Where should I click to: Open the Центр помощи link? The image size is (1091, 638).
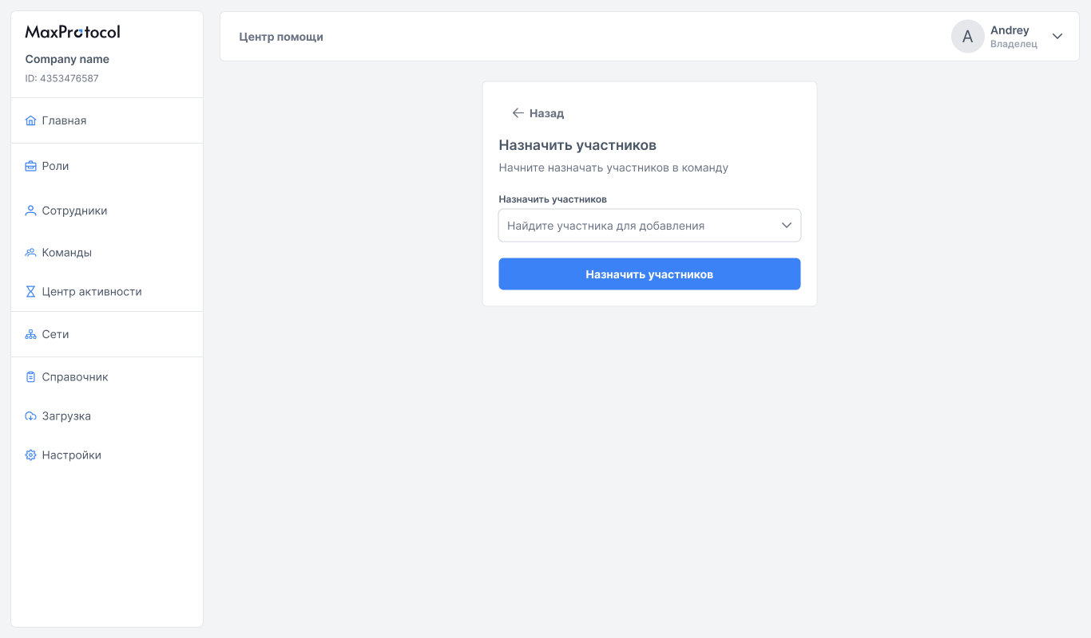pyautogui.click(x=281, y=37)
